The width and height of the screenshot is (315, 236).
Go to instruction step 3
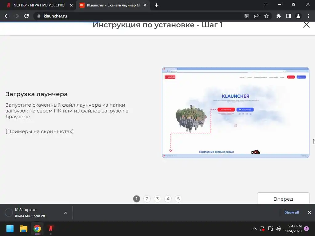pyautogui.click(x=157, y=199)
